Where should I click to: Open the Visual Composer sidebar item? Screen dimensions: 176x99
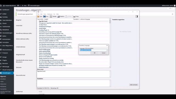tap(7, 70)
